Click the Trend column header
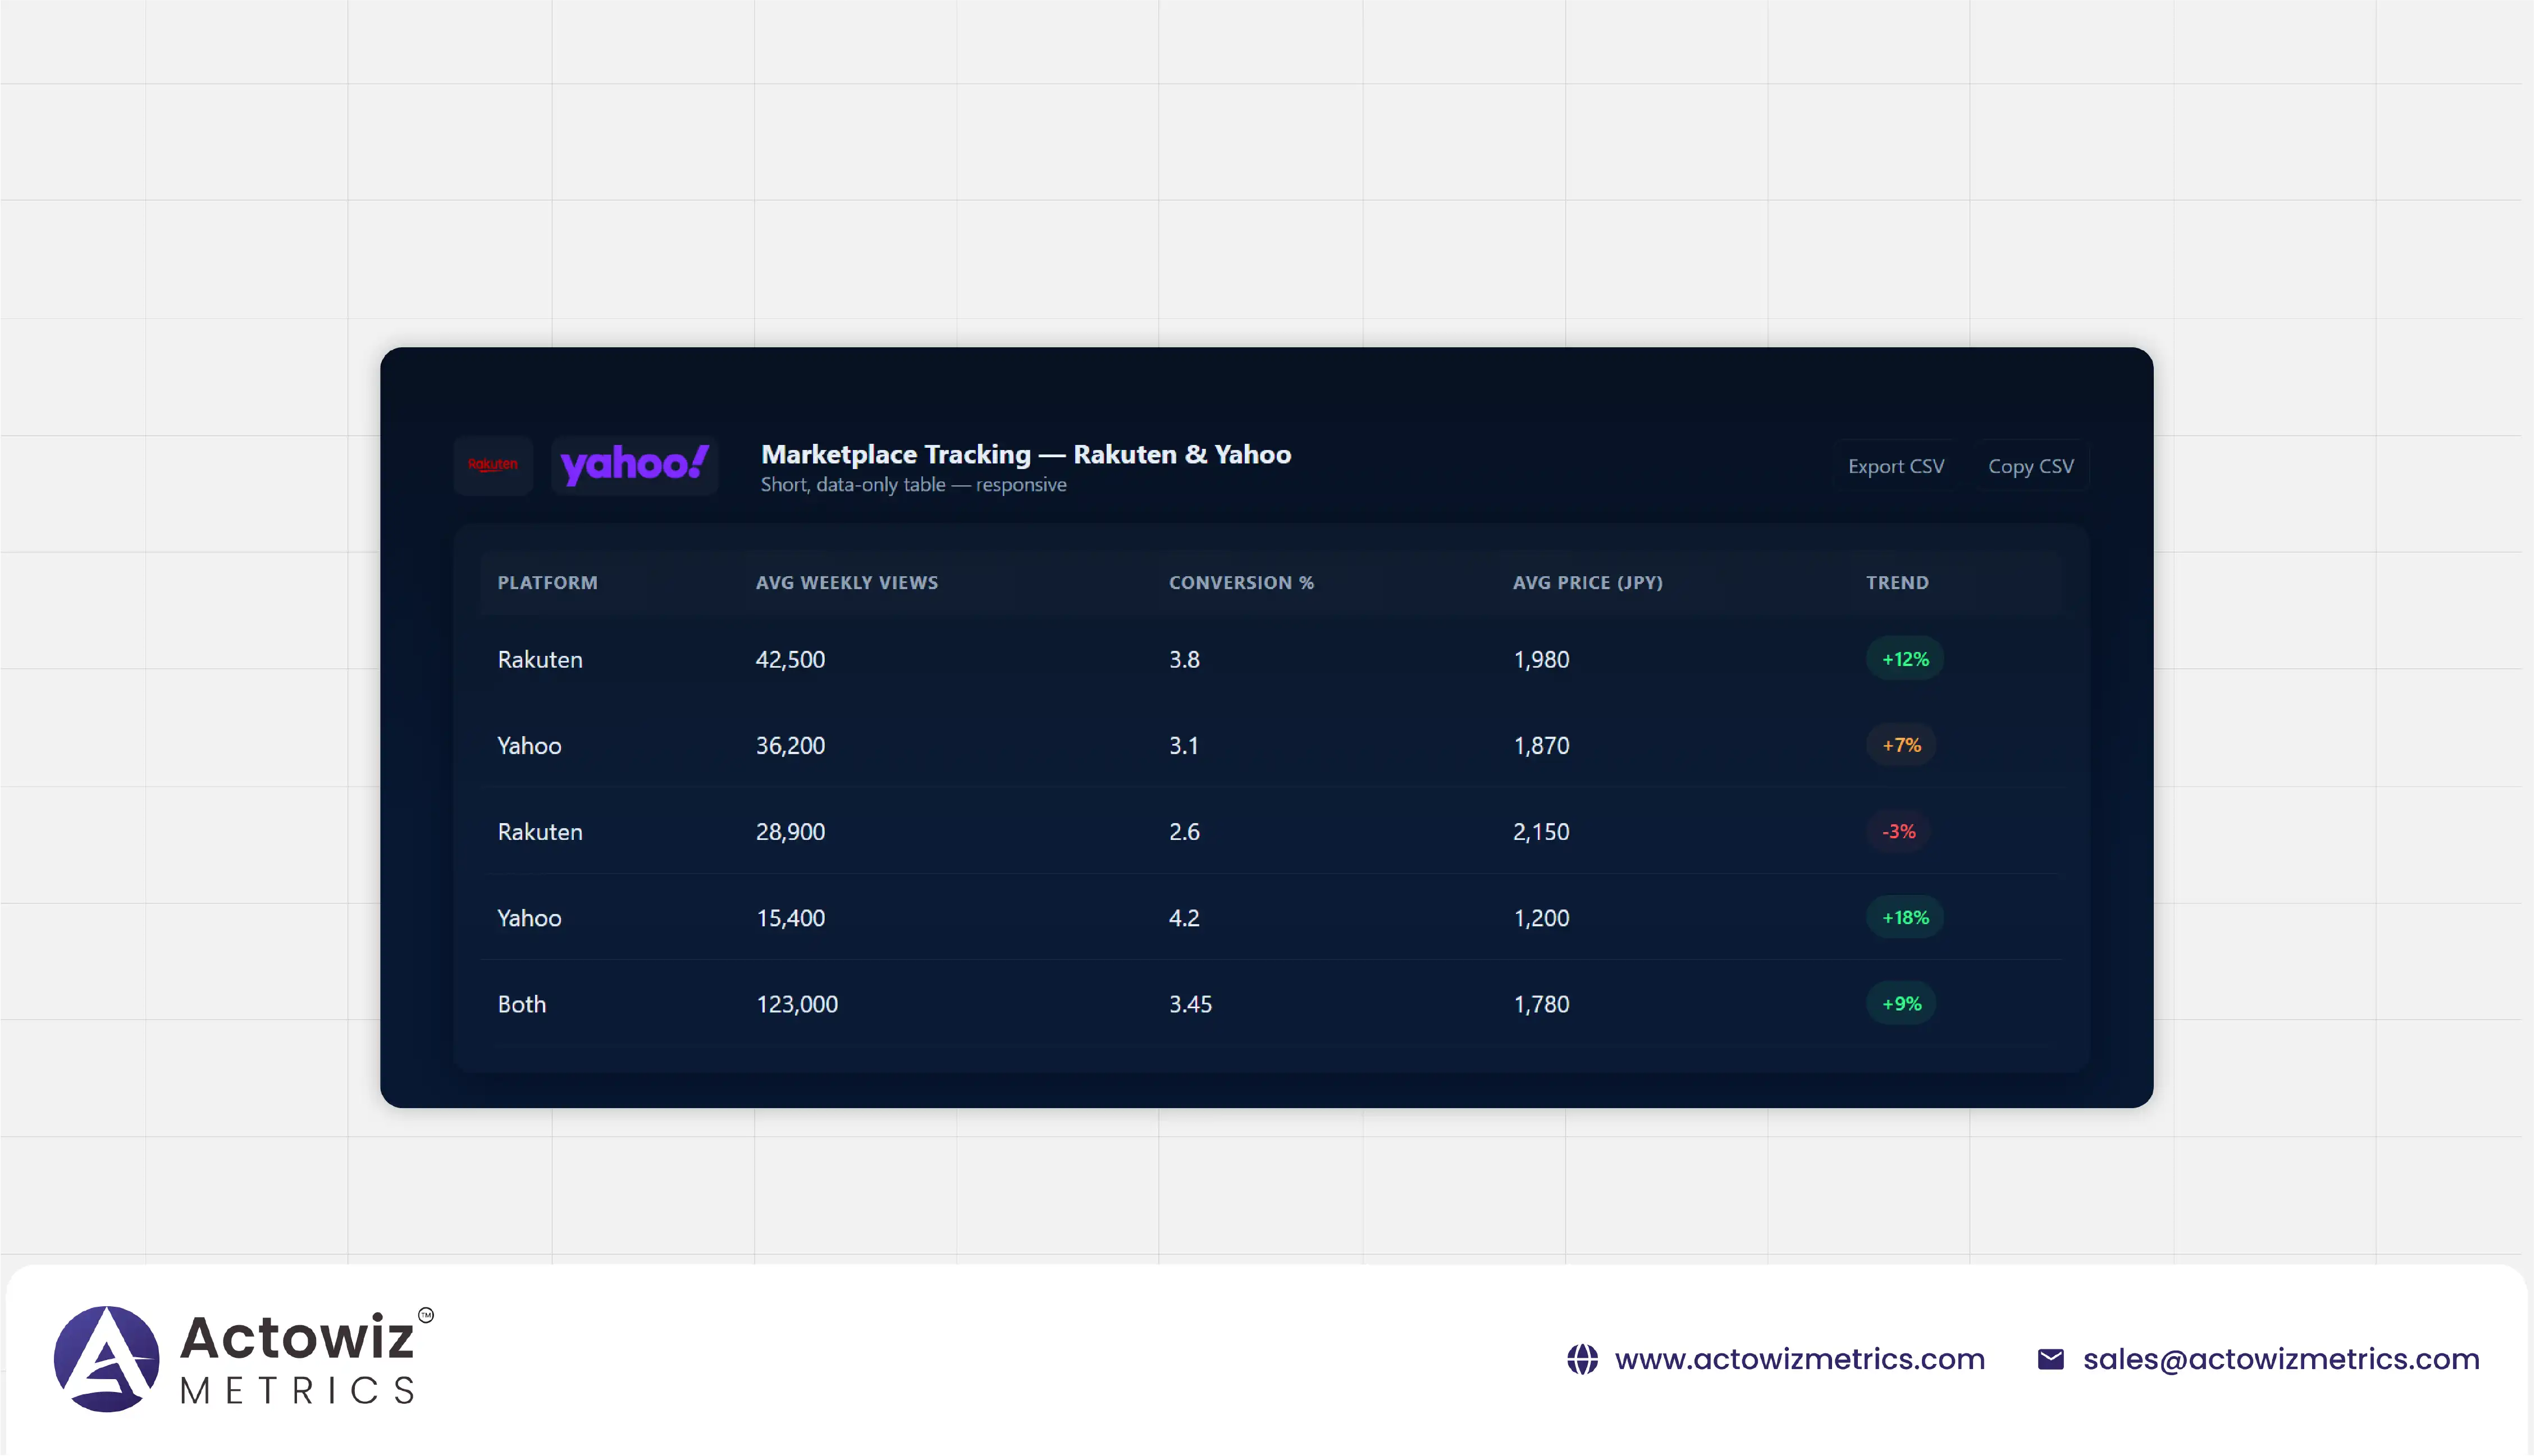Viewport: 2535px width, 1456px height. point(1897,583)
